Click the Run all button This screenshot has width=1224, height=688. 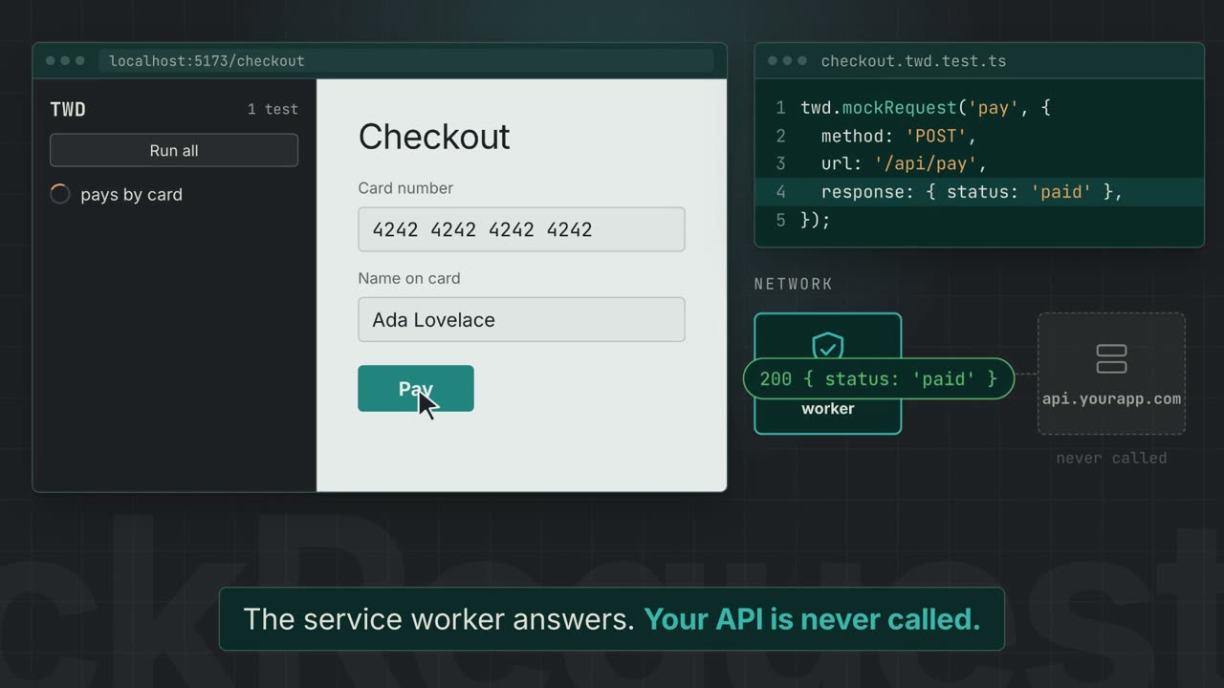point(174,150)
